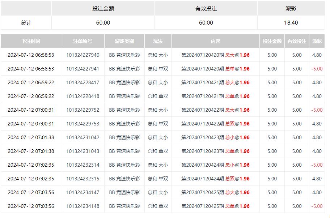Click the 内容 column header
This screenshot has height=218, width=330.
pos(215,41)
